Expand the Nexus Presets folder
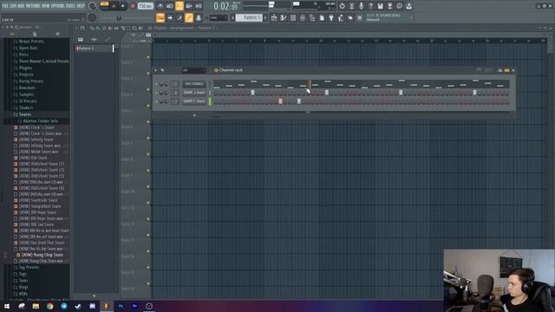The width and height of the screenshot is (555, 312). [x=31, y=42]
